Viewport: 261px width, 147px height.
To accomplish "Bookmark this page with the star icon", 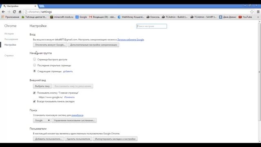I will coord(252,12).
